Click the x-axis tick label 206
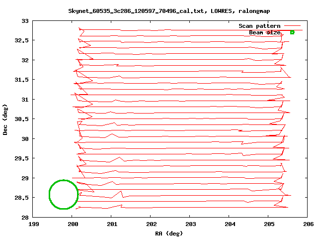The image size is (318, 239). (x=308, y=224)
